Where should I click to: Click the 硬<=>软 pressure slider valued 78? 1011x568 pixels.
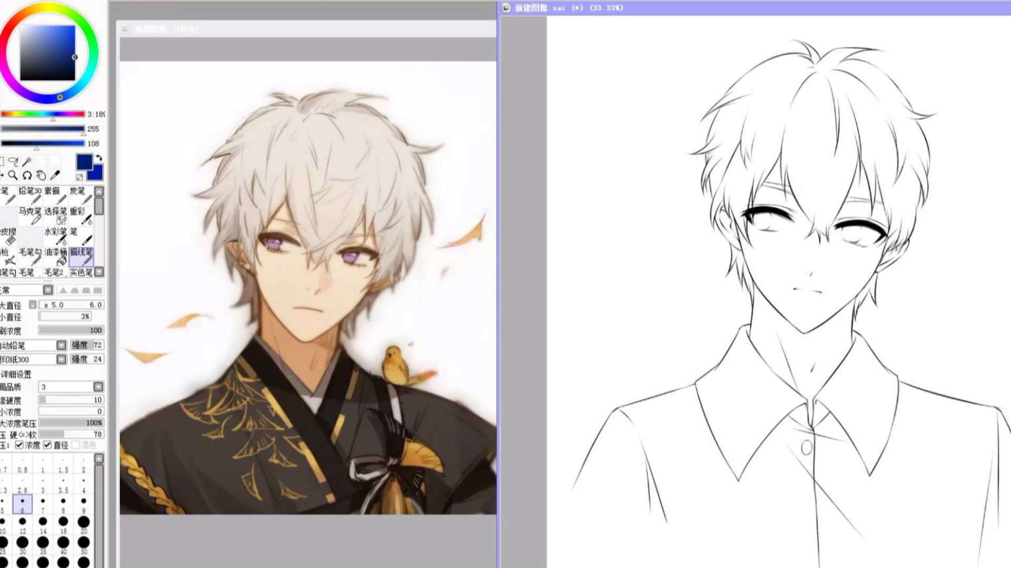click(x=71, y=434)
